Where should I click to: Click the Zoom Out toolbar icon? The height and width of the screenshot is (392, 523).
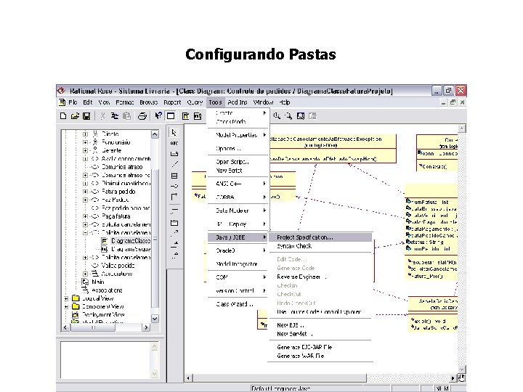tap(288, 116)
